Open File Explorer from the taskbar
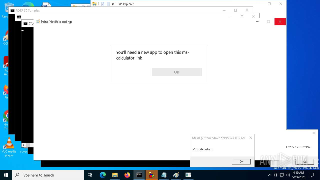 [115, 175]
